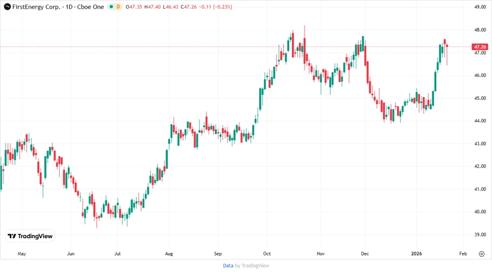Click the Jun label on time axis

(71, 254)
